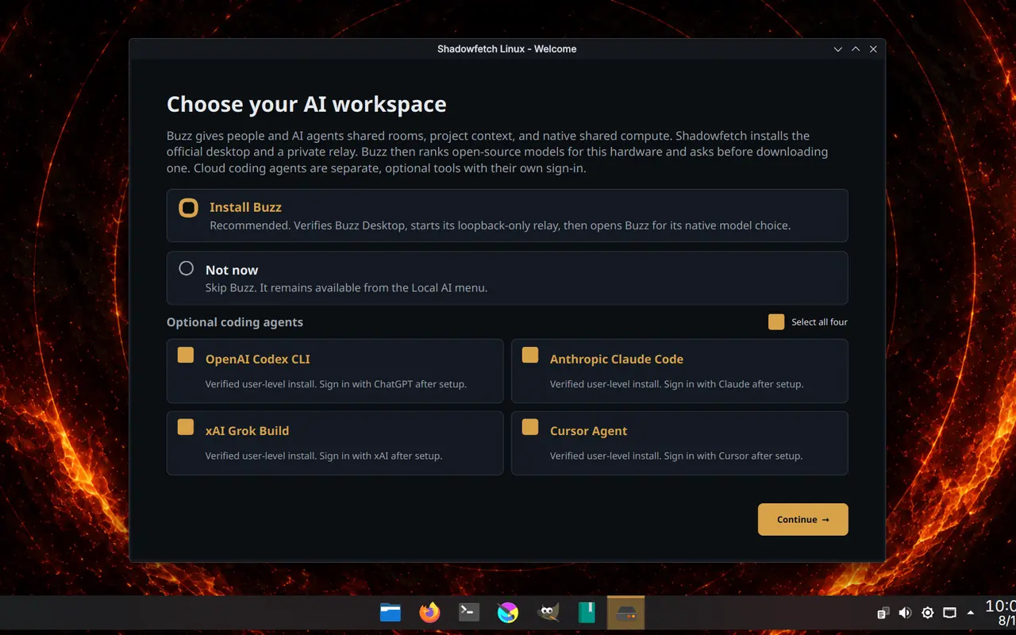Minimize the Shadowfetch Welcome window
The height and width of the screenshot is (635, 1016).
(837, 49)
